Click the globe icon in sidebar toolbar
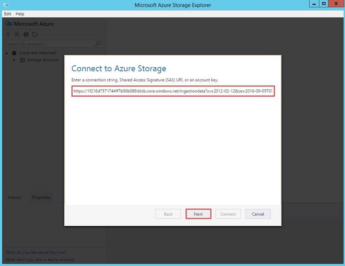345x266 pixels. [26, 34]
